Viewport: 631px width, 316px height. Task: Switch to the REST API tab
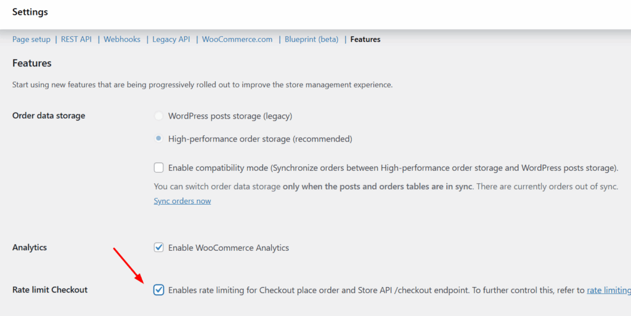click(x=76, y=39)
